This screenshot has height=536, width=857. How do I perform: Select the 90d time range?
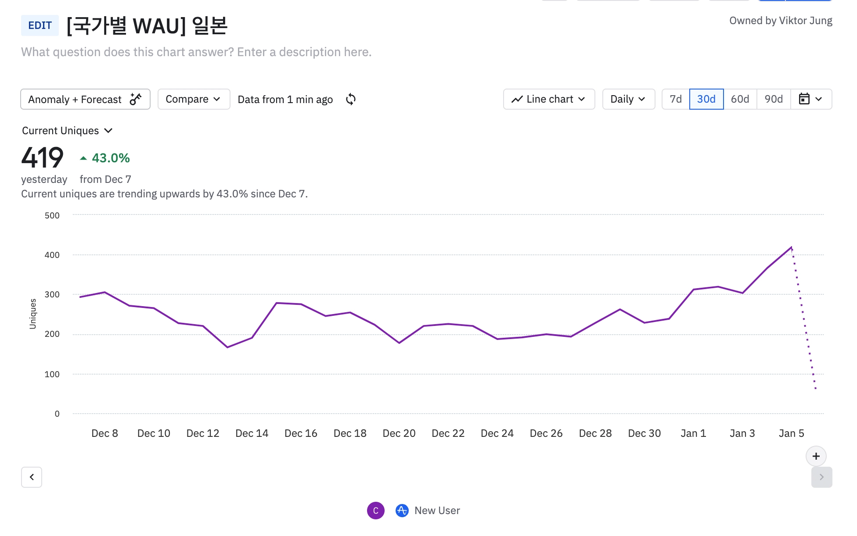click(774, 99)
